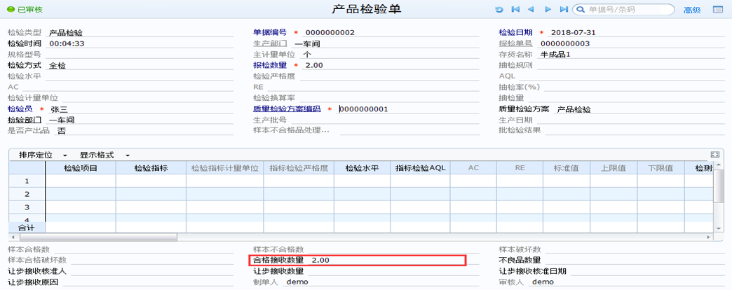
Task: Click the green 已审核 status indicator
Action: point(25,9)
